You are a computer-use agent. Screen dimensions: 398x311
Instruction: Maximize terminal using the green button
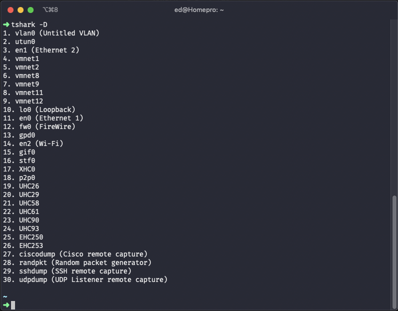coord(31,9)
